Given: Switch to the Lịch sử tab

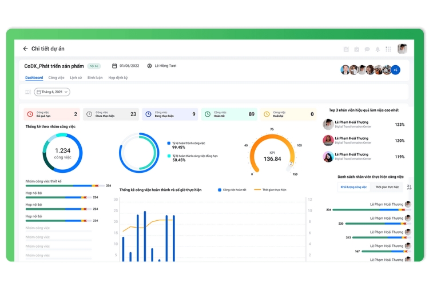Looking at the screenshot, I should click(x=76, y=77).
